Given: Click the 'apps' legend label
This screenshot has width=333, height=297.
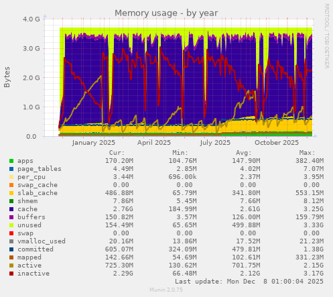Looking at the screenshot, I should (x=25, y=161).
